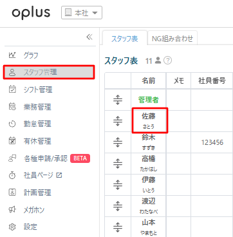Switch to NG組み合わせ tab
233x237 pixels.
tap(172, 38)
